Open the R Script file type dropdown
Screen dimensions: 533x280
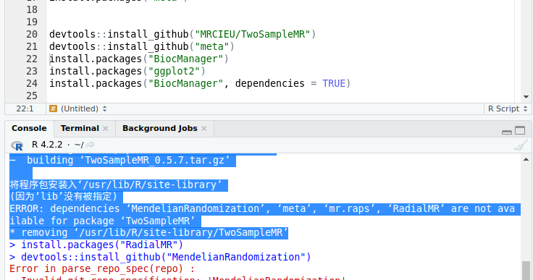pyautogui.click(x=508, y=109)
